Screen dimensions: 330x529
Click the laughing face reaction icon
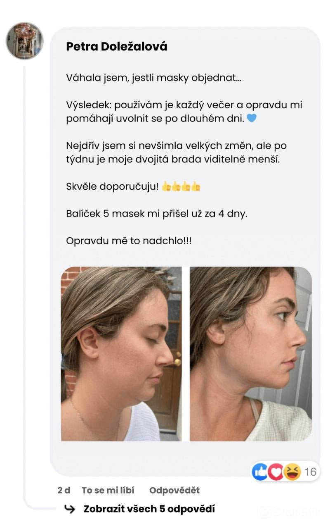coord(292,472)
